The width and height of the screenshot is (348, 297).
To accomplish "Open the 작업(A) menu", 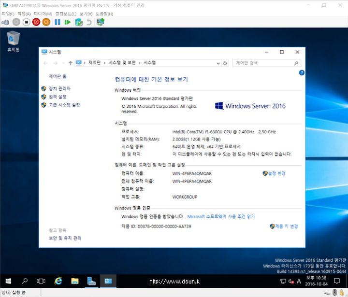I will [x=24, y=14].
